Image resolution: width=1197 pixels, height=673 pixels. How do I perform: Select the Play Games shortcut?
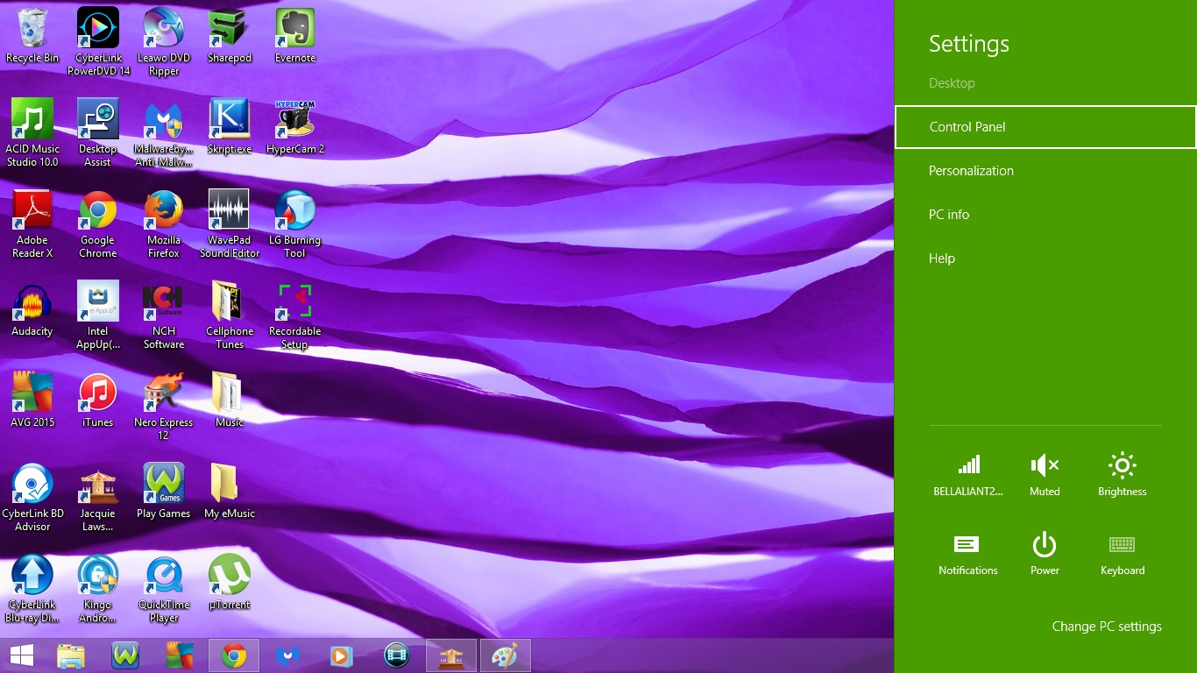[164, 492]
